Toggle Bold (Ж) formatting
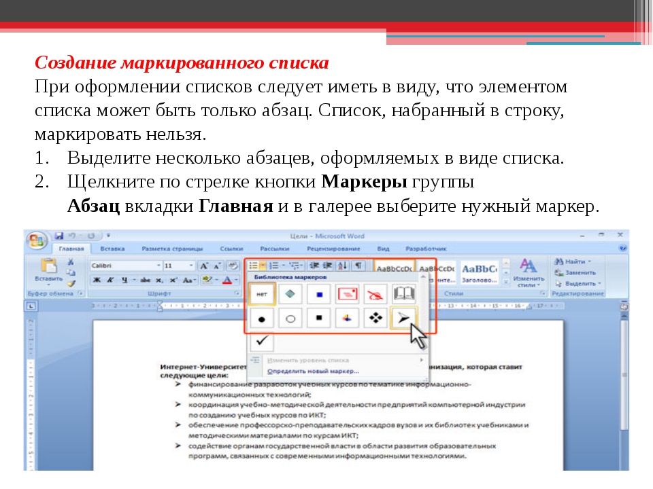Viewport: 653px width, 489px height. 97,280
